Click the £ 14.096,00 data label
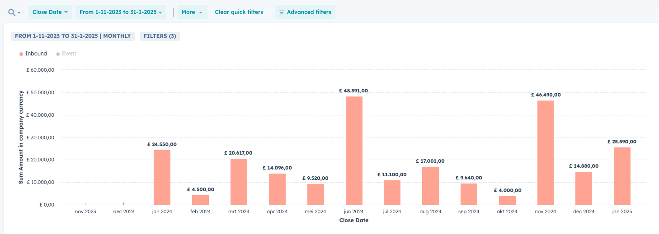This screenshot has width=659, height=234. 277,168
